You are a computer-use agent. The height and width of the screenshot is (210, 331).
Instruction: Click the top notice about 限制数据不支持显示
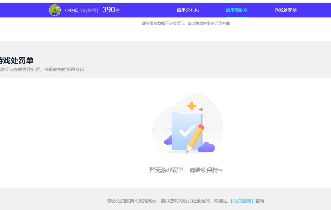186,23
